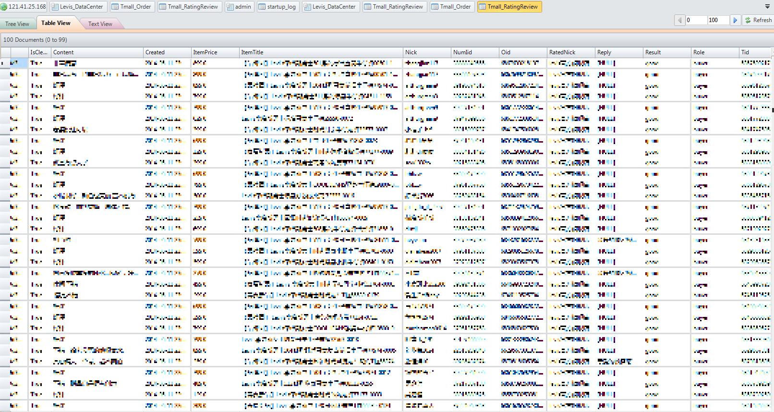Switch to Text View

pos(100,24)
